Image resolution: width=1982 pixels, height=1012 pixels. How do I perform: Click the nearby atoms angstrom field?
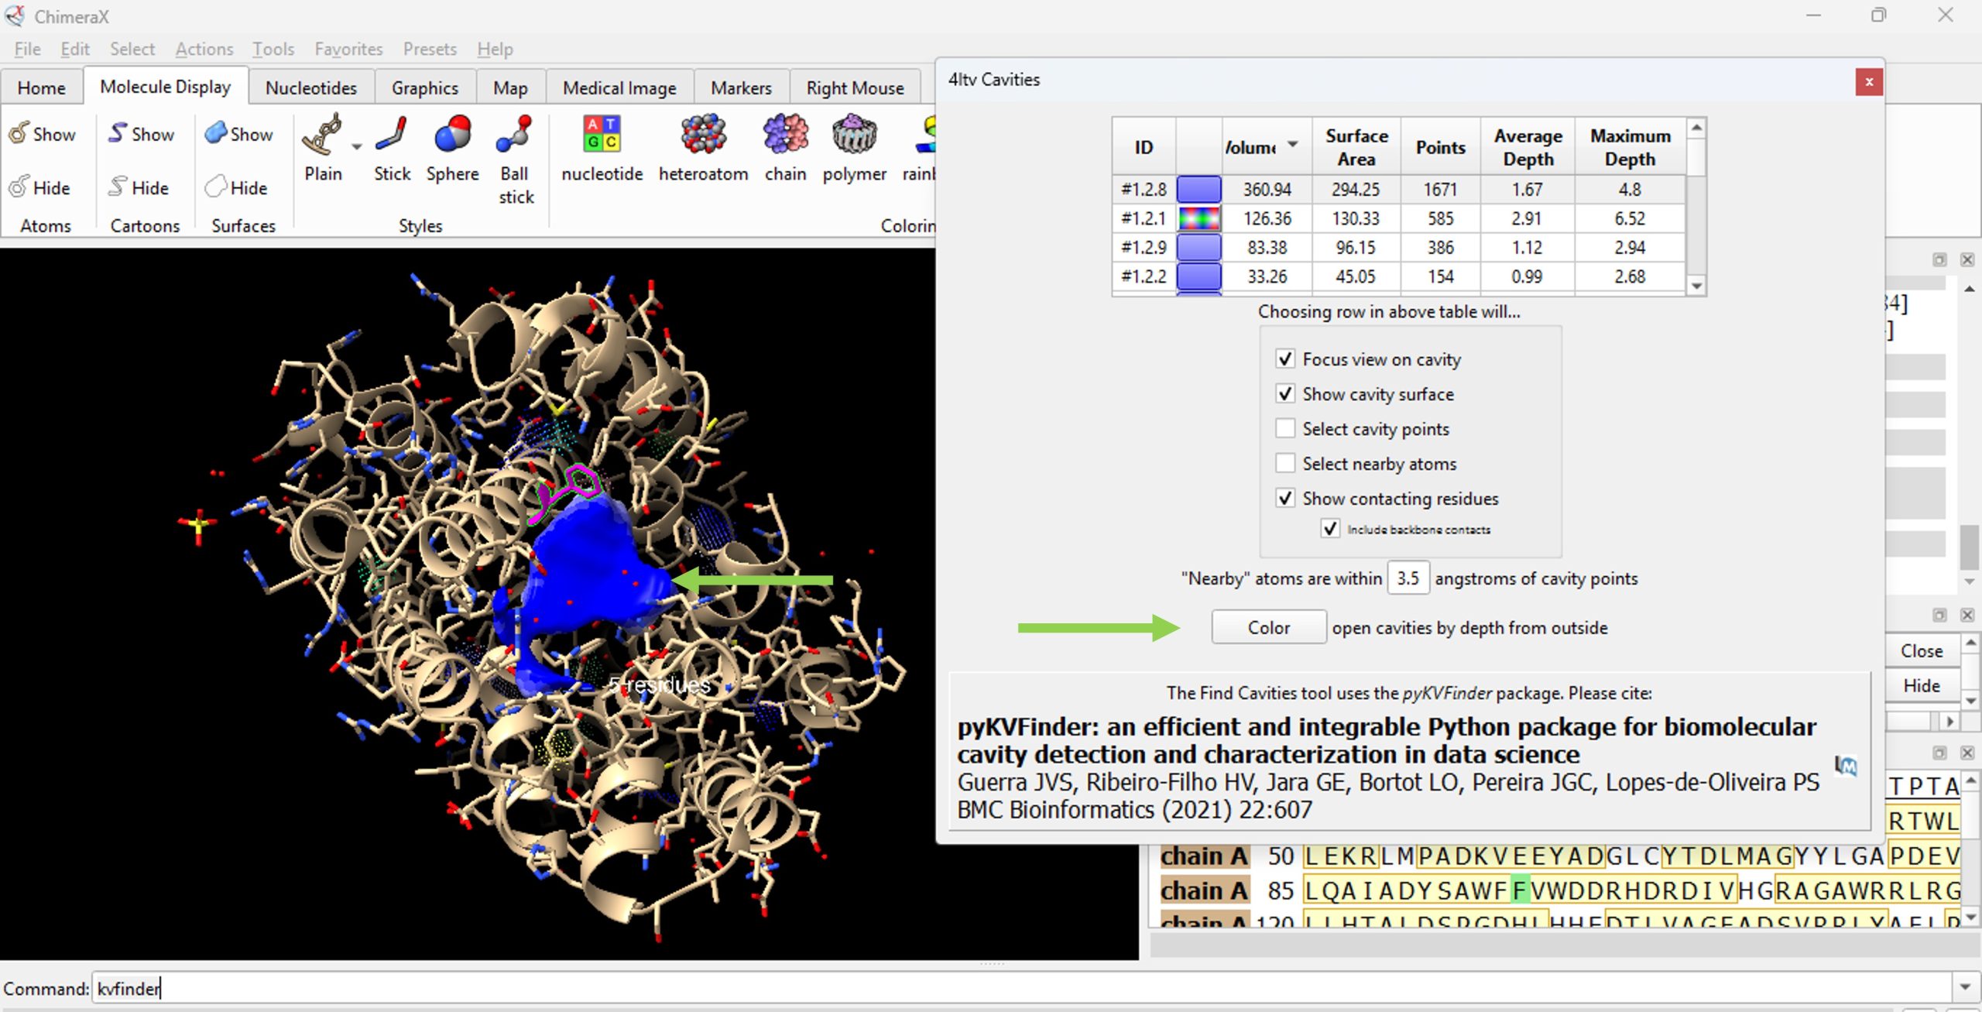tap(1407, 578)
